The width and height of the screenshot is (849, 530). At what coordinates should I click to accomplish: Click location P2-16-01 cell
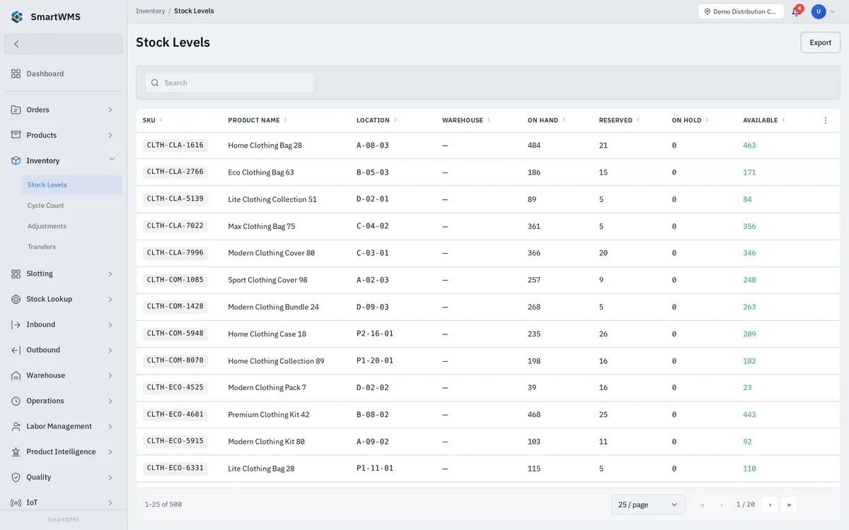pyautogui.click(x=375, y=334)
